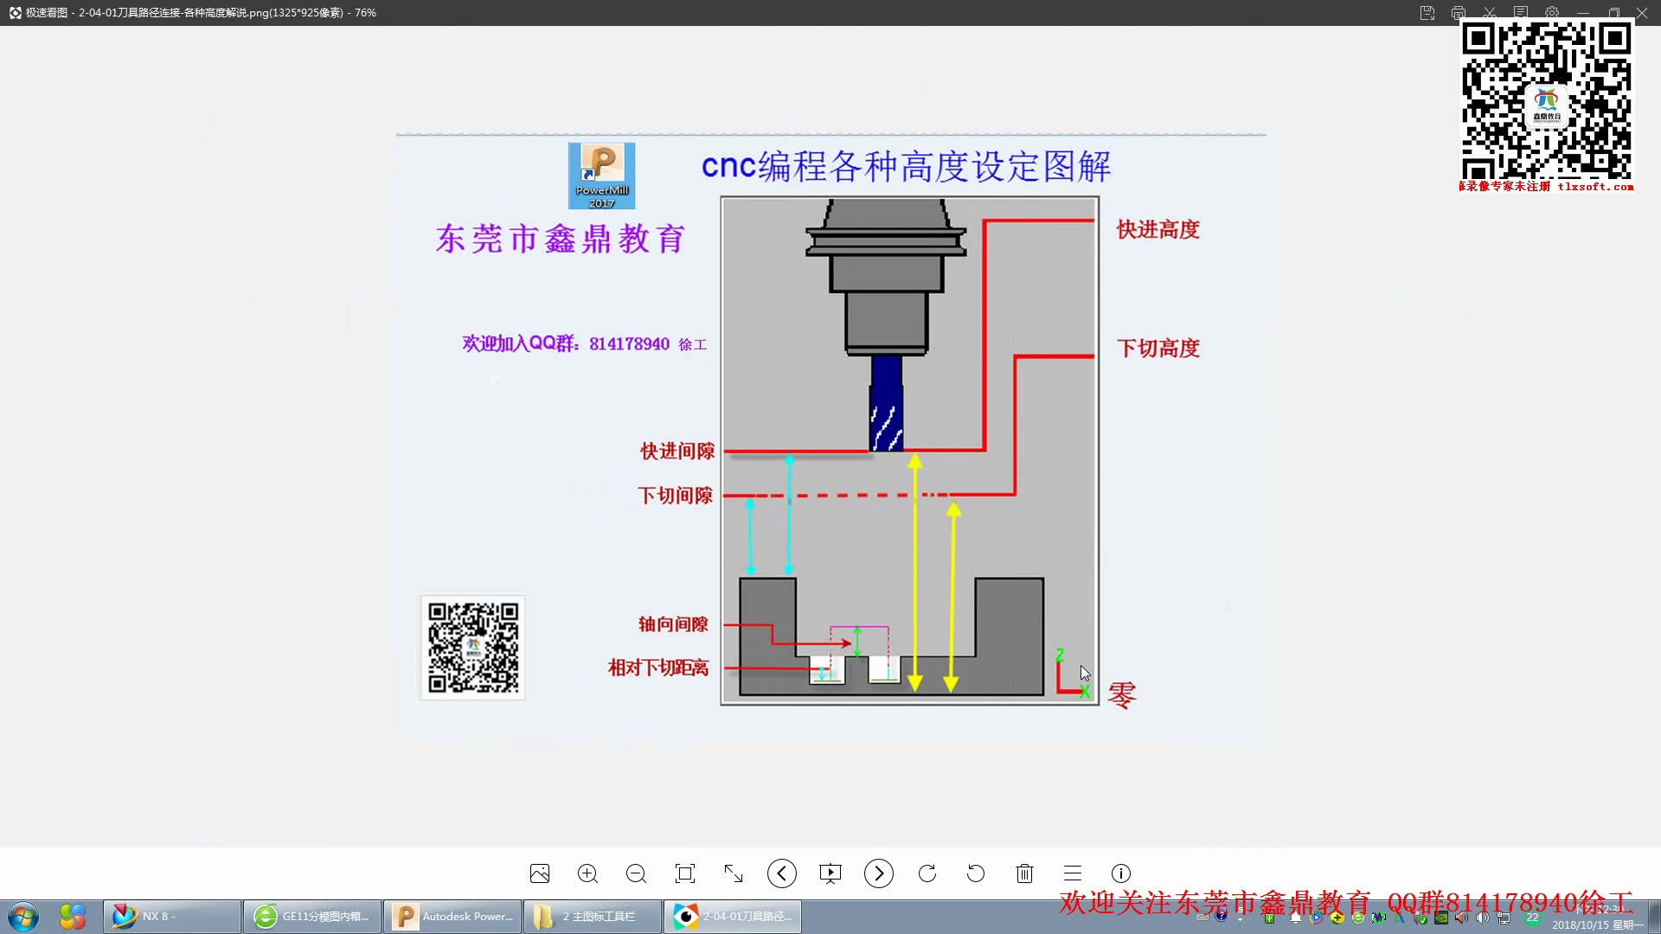Open the more options menu icon
This screenshot has width=1661, height=934.
click(x=1073, y=873)
